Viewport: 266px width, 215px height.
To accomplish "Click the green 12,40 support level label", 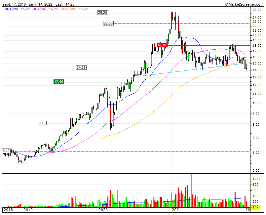I will point(58,82).
